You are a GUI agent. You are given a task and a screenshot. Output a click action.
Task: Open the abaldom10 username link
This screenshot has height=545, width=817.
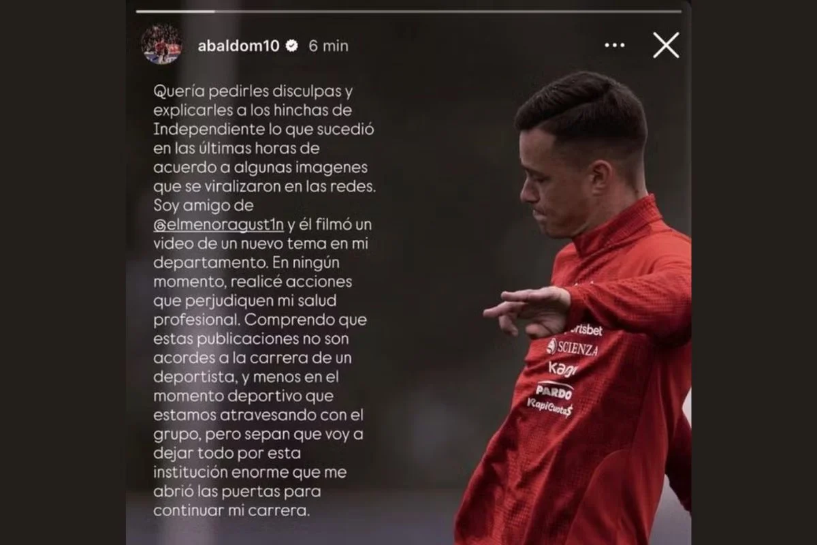(x=238, y=46)
